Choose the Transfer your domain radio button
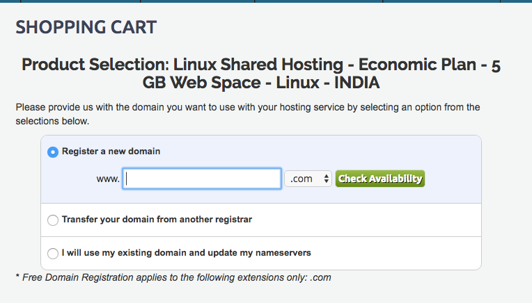The height and width of the screenshot is (303, 532). [x=53, y=220]
